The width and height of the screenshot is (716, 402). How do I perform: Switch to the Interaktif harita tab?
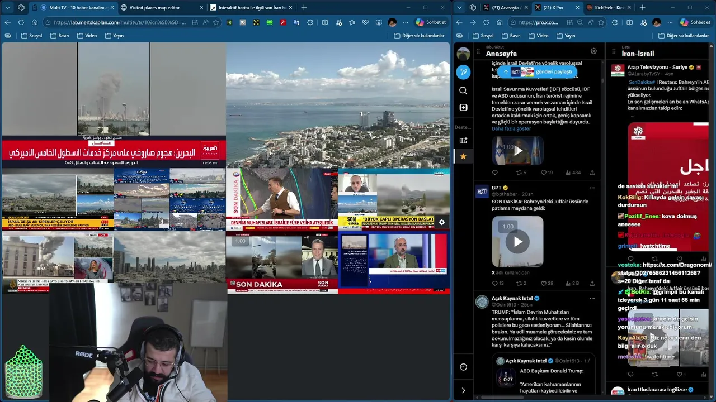click(252, 8)
